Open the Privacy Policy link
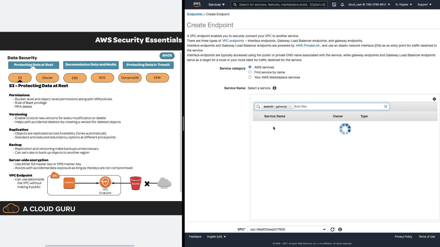Screen dimensions: 440x247 (x=404, y=237)
